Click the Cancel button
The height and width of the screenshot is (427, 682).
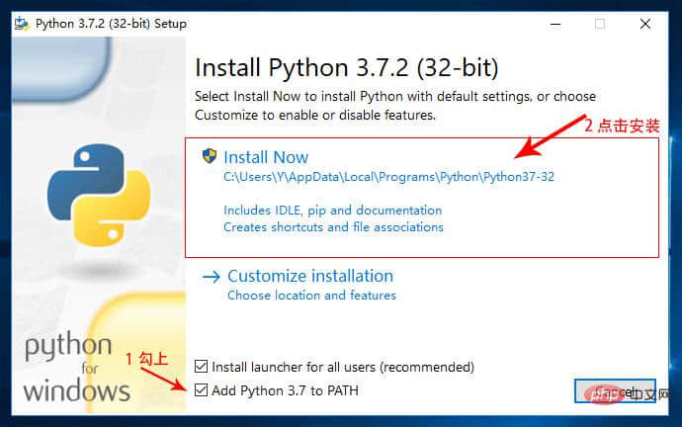[x=615, y=390]
